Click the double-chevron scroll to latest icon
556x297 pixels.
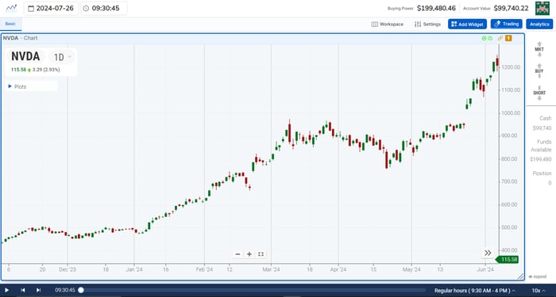488,253
